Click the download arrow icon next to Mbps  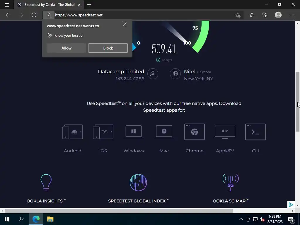pyautogui.click(x=158, y=60)
